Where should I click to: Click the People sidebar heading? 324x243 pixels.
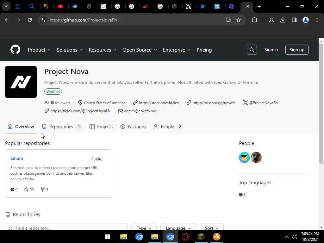pos(246,143)
